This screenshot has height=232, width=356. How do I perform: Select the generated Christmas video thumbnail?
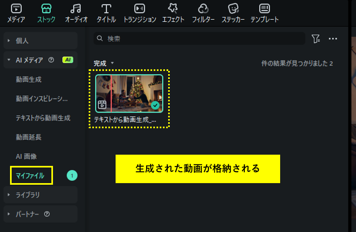129,93
